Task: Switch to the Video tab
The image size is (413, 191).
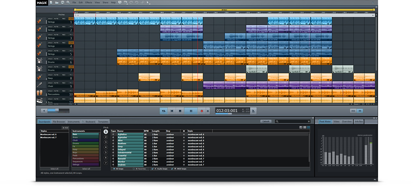Action: (x=337, y=122)
